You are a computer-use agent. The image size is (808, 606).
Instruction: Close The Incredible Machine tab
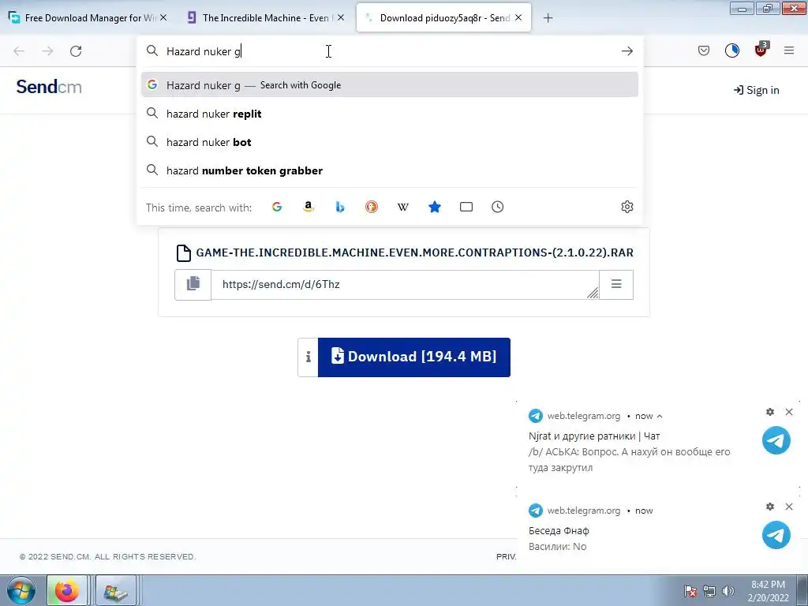coord(341,17)
